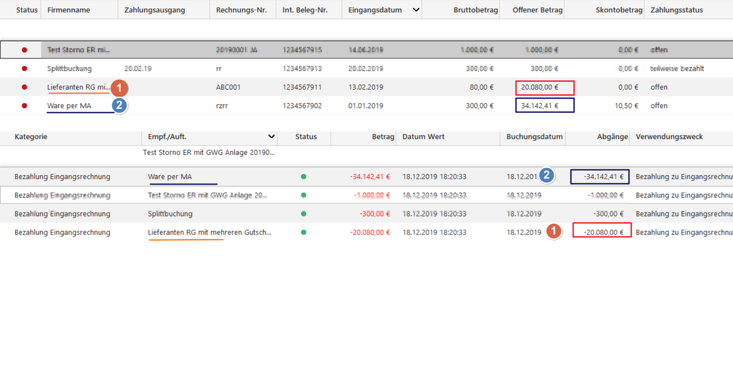
Task: Click 'offen' status of Ware per MA invoice
Action: [659, 106]
